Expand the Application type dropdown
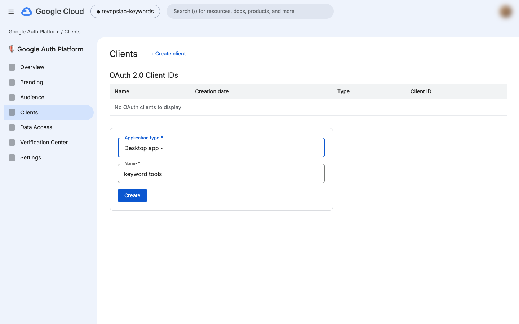This screenshot has height=324, width=519. point(221,148)
